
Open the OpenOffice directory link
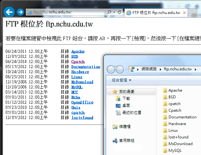[x=82, y=102]
